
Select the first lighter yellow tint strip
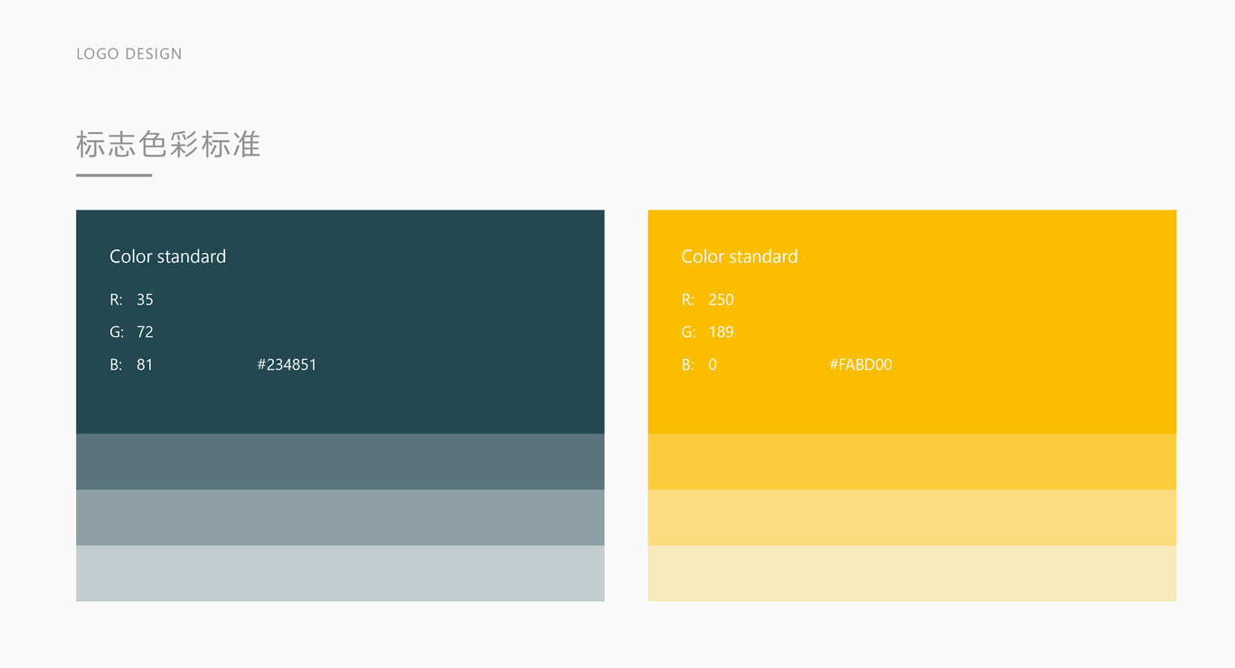(912, 462)
